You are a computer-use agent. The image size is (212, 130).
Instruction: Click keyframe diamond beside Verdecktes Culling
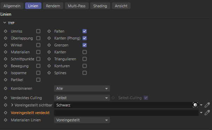[x=6, y=98]
